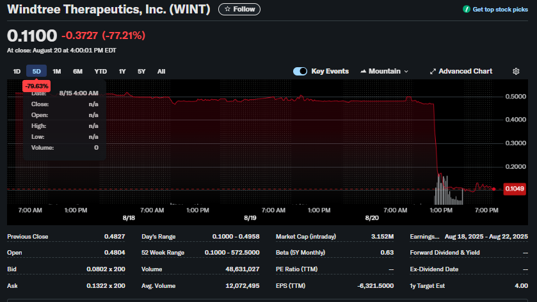Open the Get top stock picks link

[500, 9]
